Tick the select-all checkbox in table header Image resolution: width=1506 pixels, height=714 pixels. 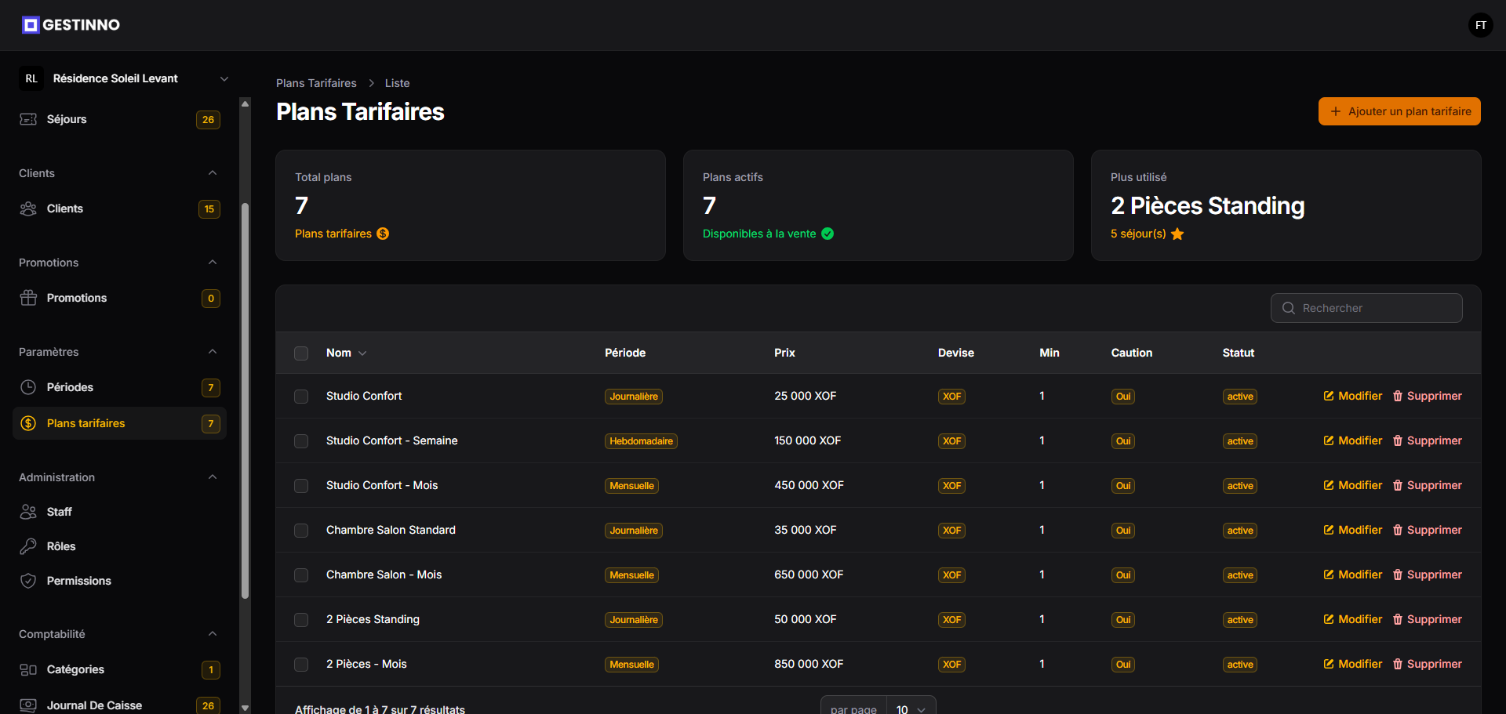(x=301, y=353)
